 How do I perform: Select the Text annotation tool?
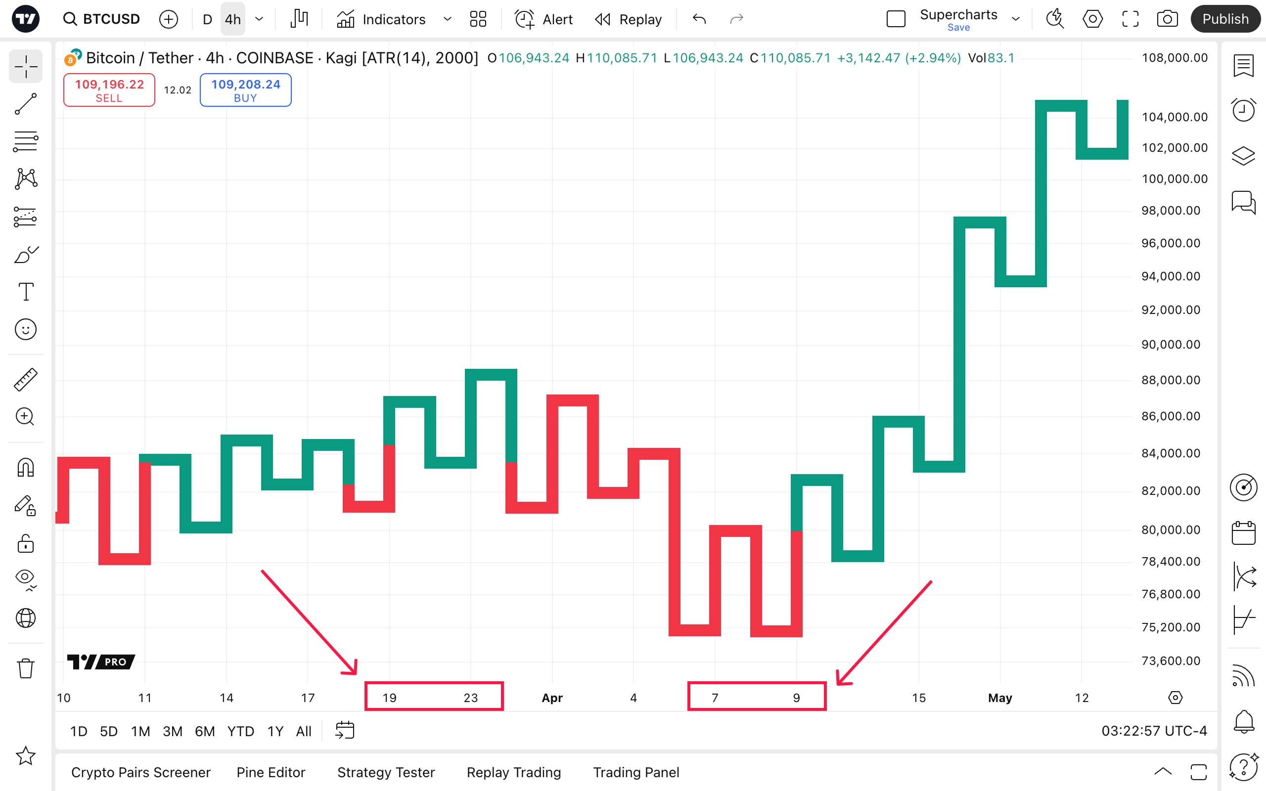(x=26, y=291)
